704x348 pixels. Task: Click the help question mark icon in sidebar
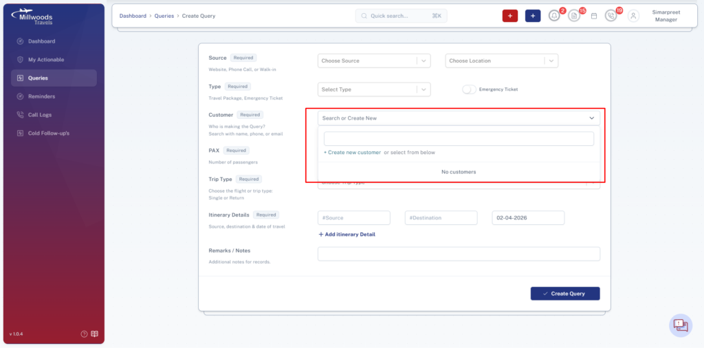coord(84,334)
